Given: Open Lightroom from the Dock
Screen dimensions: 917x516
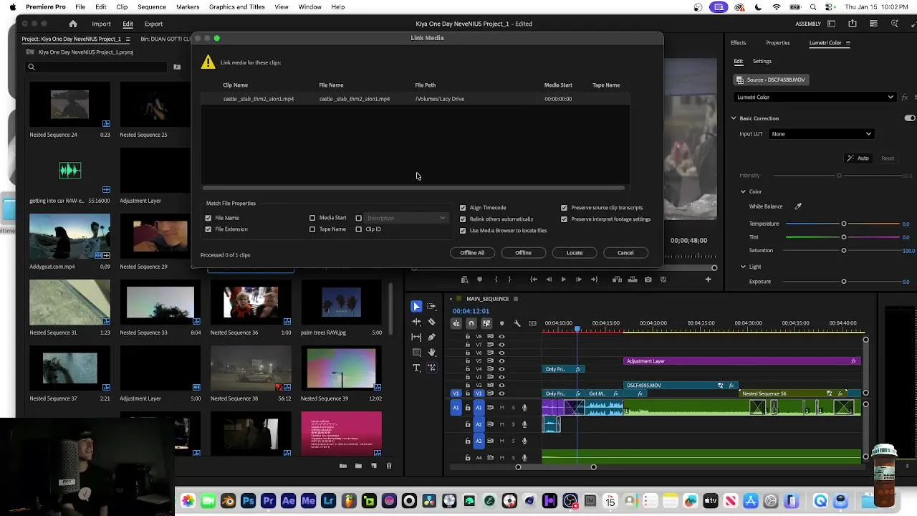Looking at the screenshot, I should point(328,501).
